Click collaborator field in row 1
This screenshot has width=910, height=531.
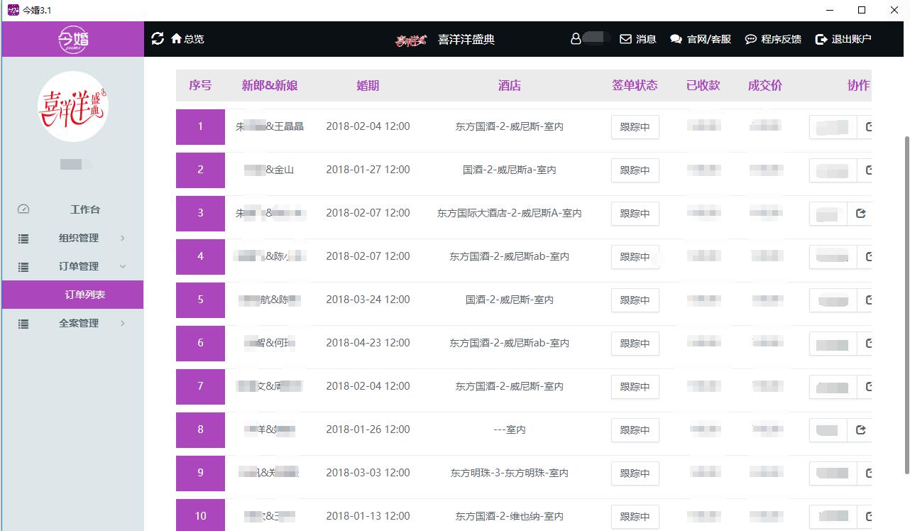tap(833, 128)
